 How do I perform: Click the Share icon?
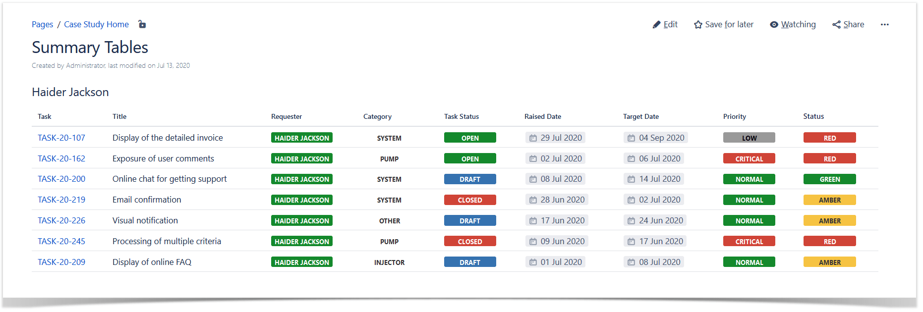[836, 25]
